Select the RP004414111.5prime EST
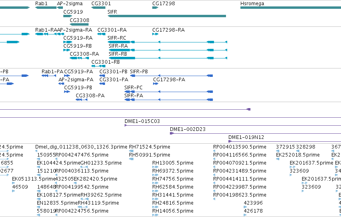This screenshot has width=341, height=217. pyautogui.click(x=214, y=183)
